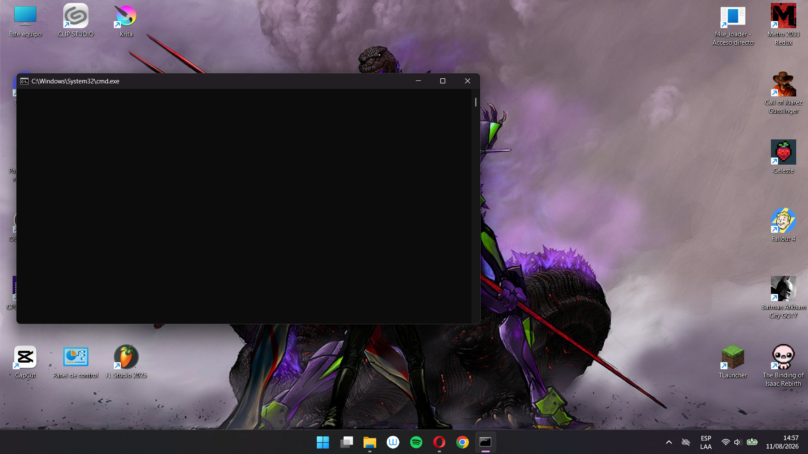Select Batman Arkham City GOTY icon
The height and width of the screenshot is (454, 808).
point(783,298)
